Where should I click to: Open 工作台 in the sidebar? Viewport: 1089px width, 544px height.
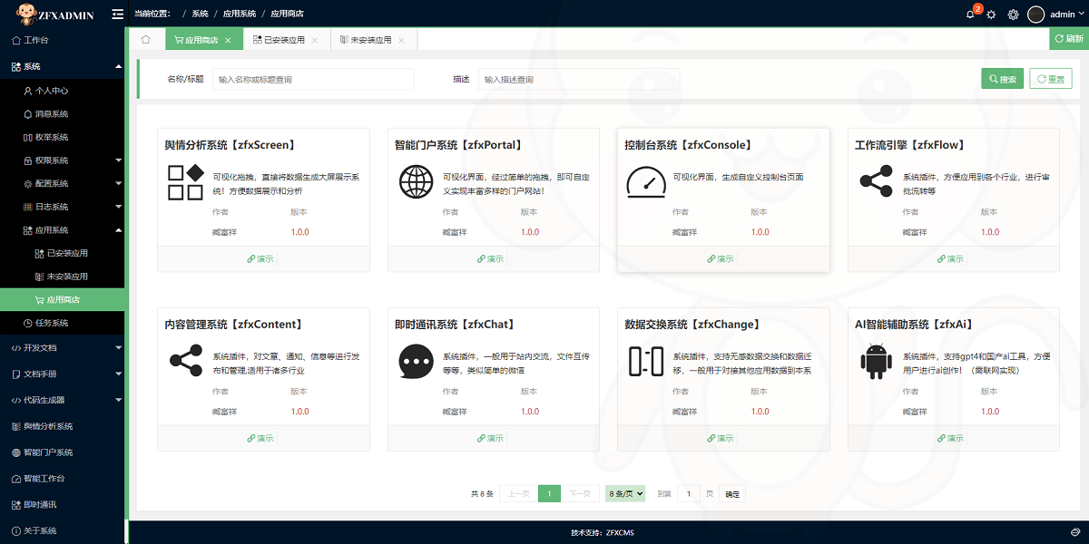click(x=63, y=40)
